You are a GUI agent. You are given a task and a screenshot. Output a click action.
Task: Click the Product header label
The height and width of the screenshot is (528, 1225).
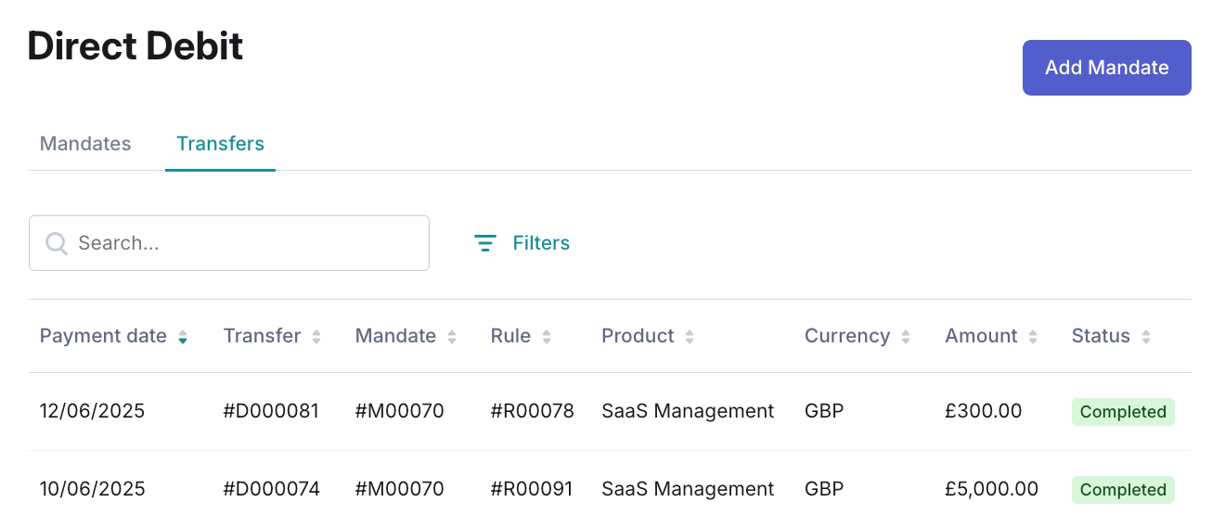pyautogui.click(x=638, y=336)
